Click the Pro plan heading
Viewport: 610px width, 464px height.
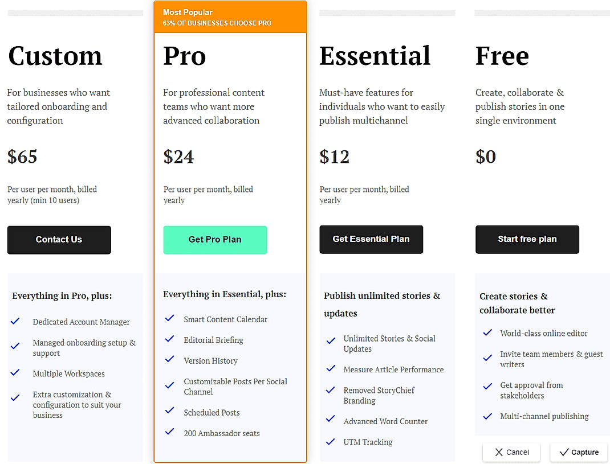(x=185, y=56)
